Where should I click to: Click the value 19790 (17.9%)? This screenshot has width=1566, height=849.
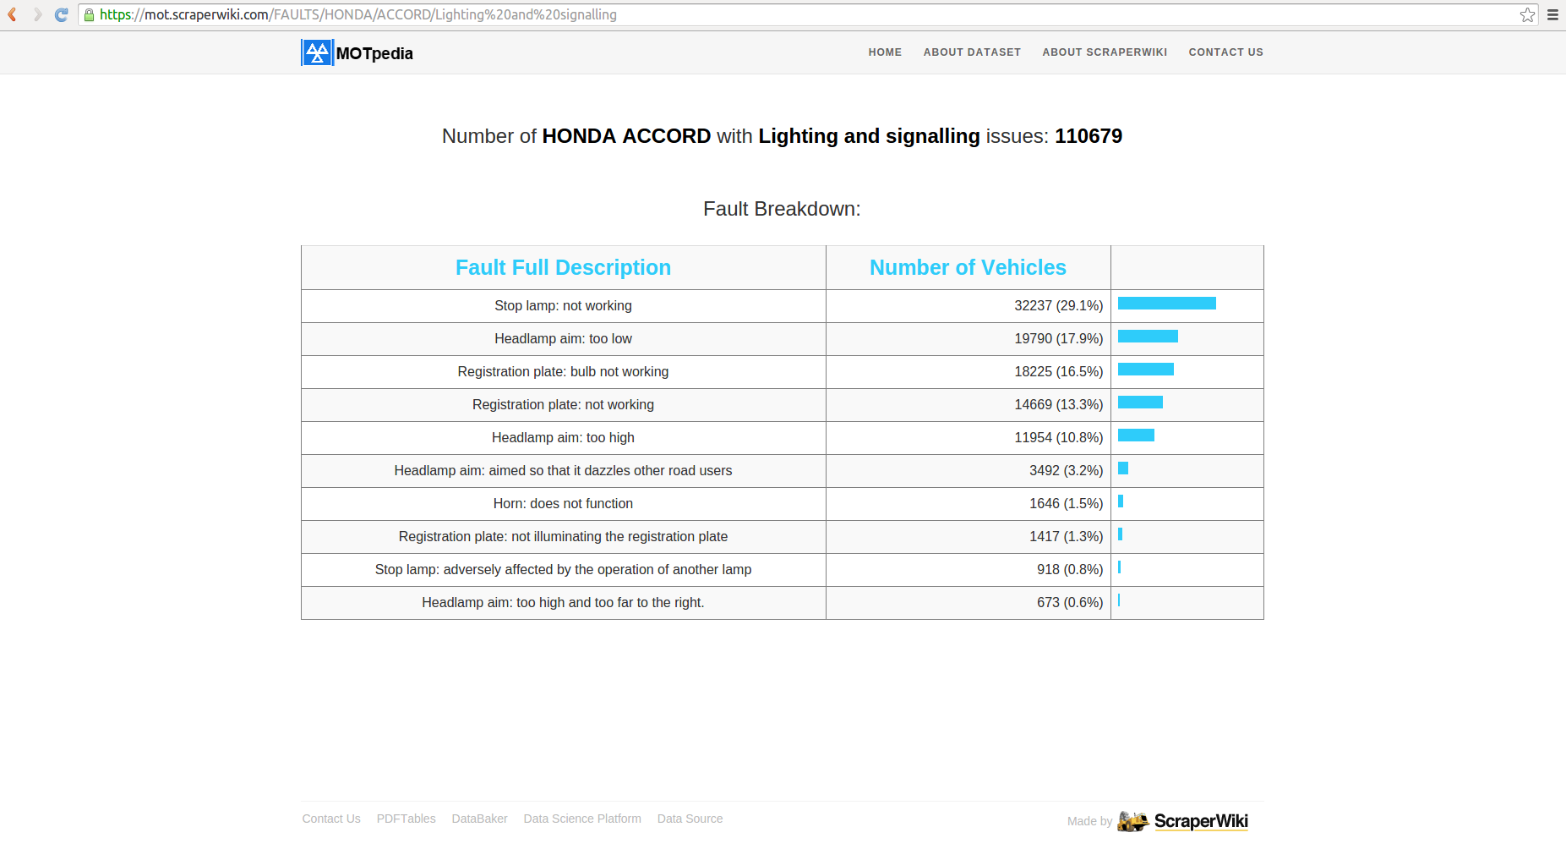[1058, 338]
